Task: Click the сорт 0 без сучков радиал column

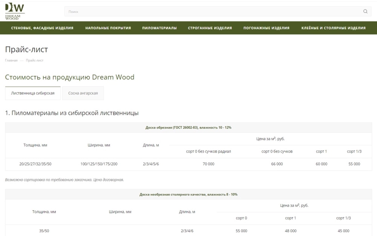Action: click(x=208, y=152)
